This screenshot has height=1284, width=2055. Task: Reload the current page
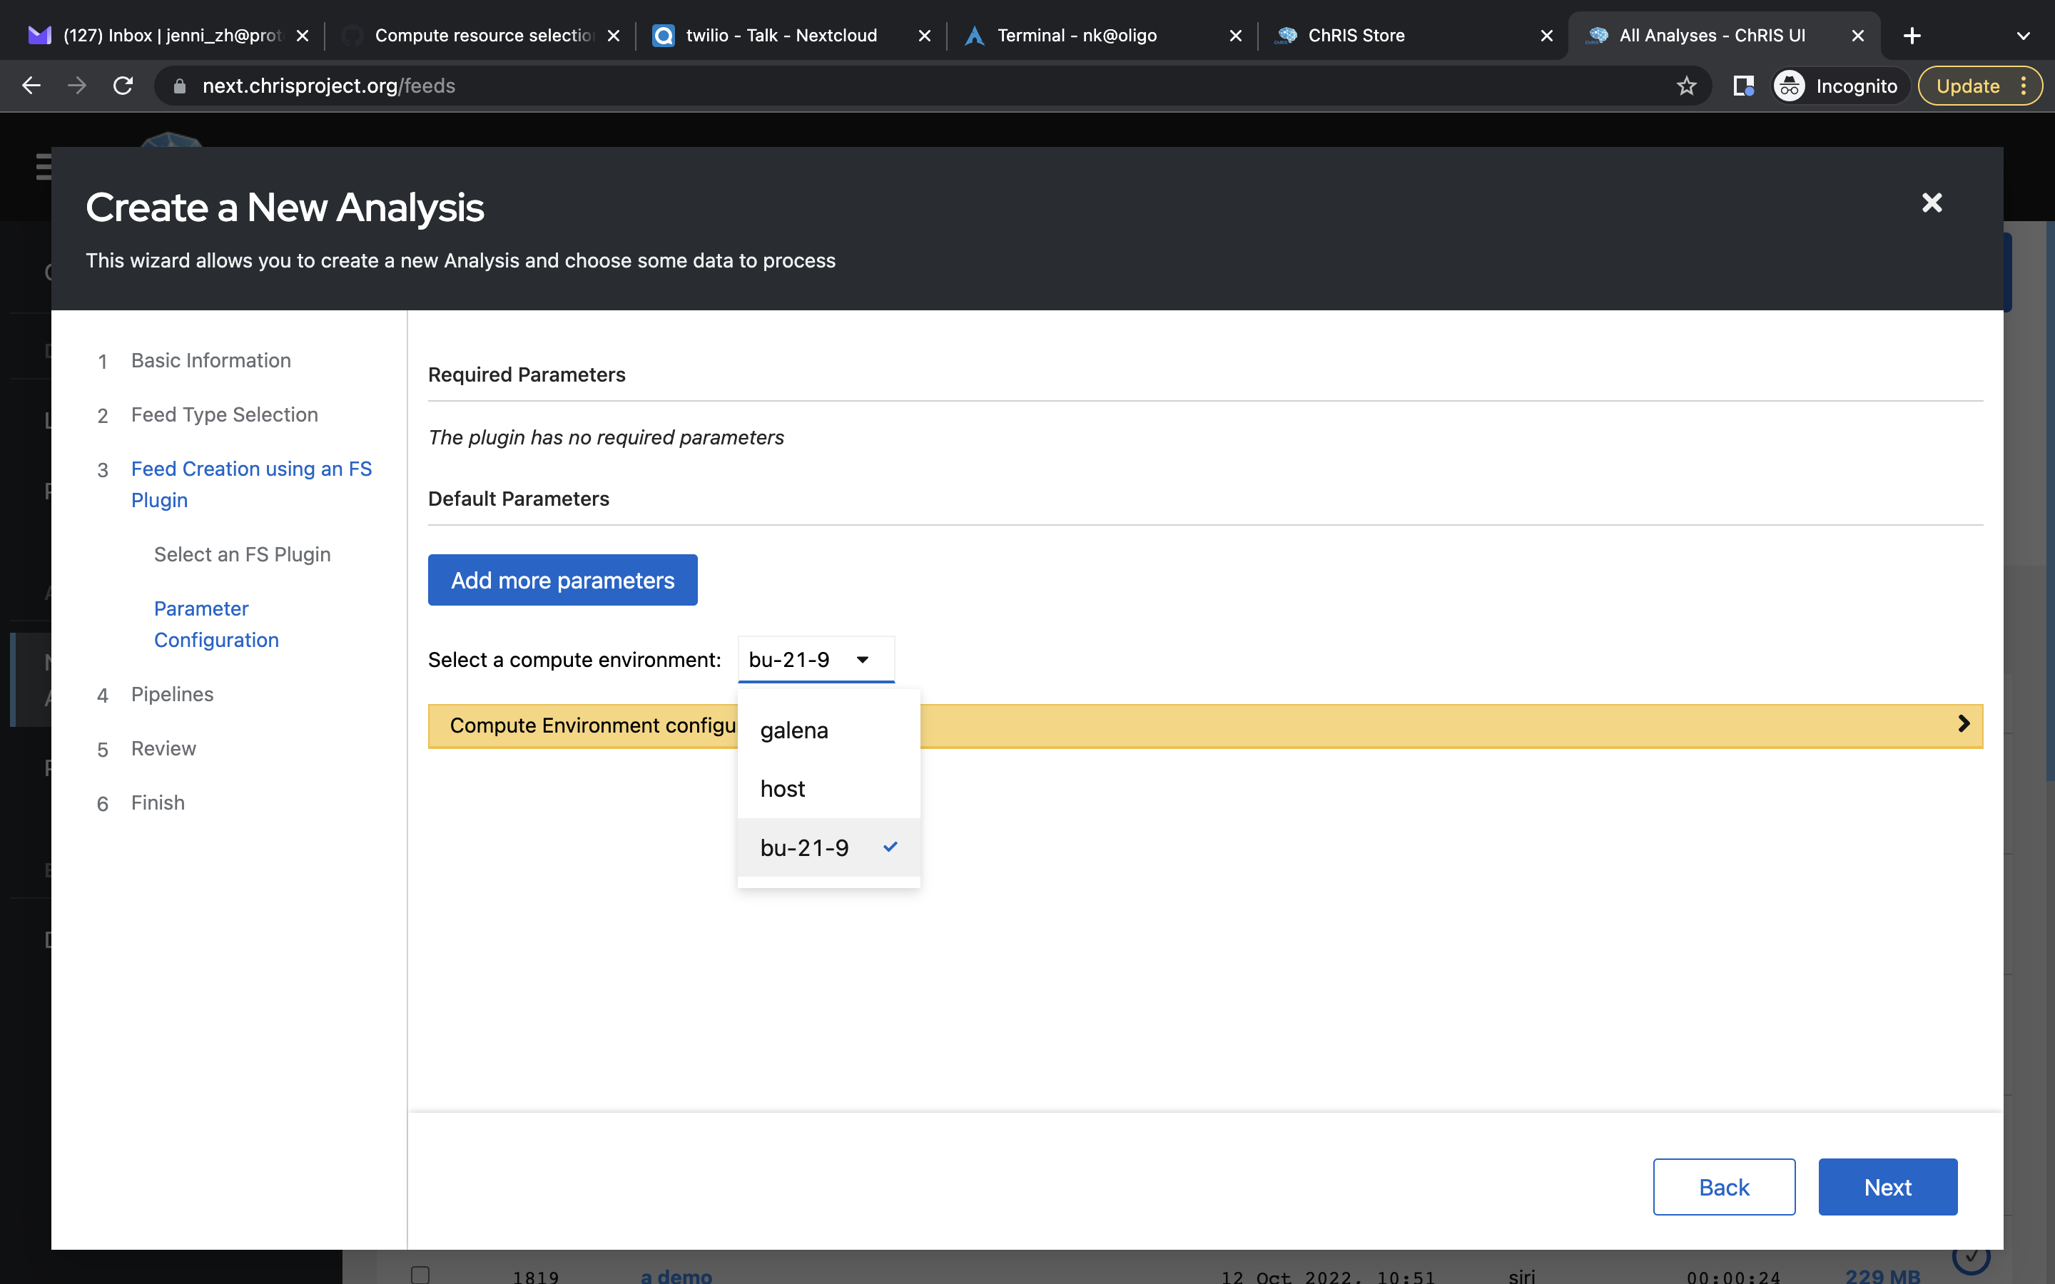pos(122,85)
